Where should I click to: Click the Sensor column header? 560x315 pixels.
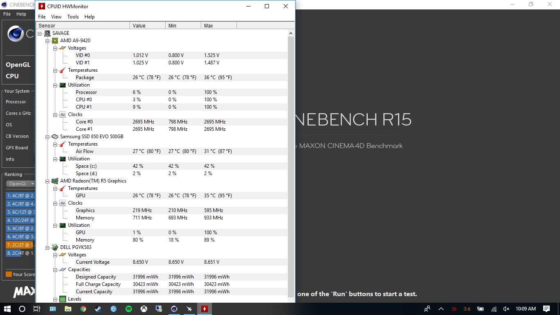pyautogui.click(x=83, y=25)
